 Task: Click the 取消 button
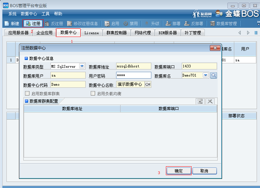point(204,171)
